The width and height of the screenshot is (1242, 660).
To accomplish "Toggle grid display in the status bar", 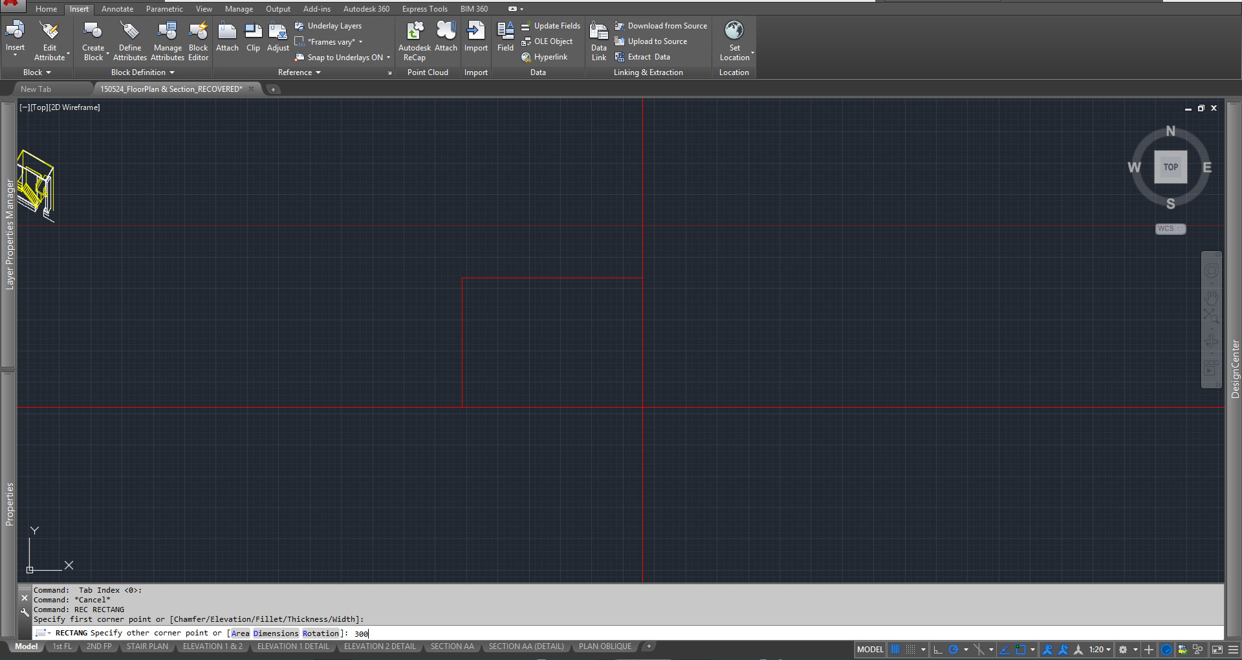I will (895, 649).
